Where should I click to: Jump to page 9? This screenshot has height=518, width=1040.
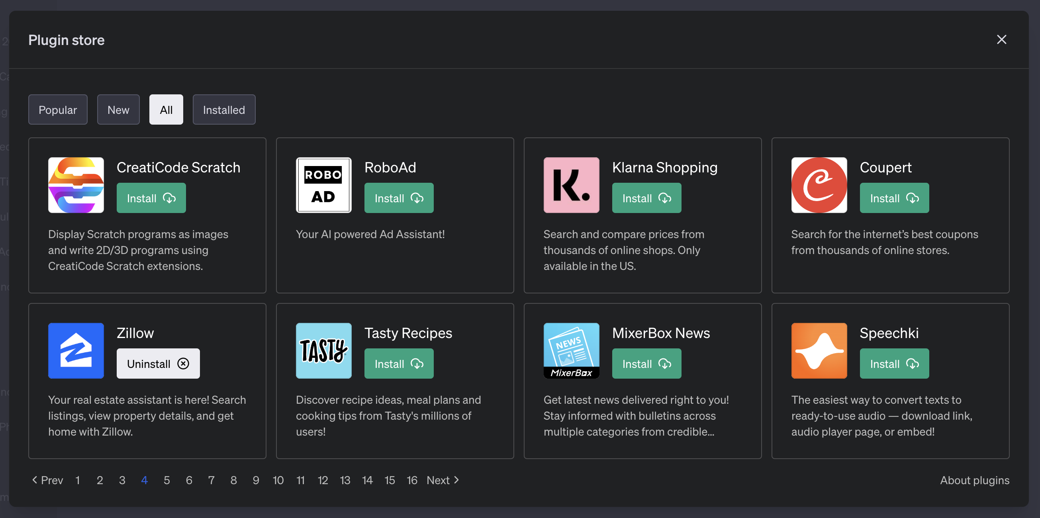click(256, 480)
